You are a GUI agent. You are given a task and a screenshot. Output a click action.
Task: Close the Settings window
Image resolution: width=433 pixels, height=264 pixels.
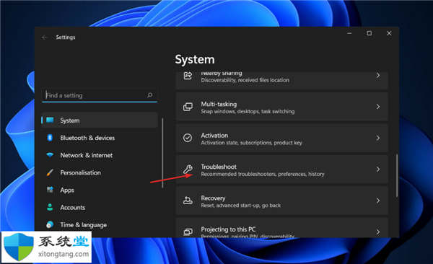point(389,33)
